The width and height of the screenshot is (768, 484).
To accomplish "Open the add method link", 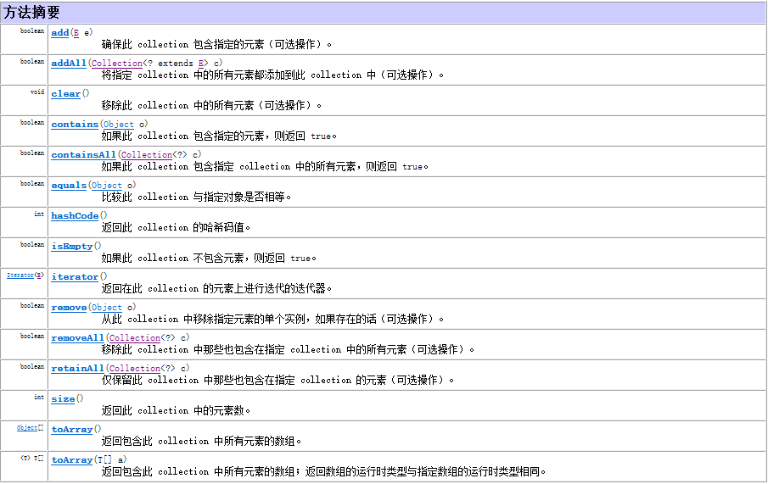I will tap(59, 33).
